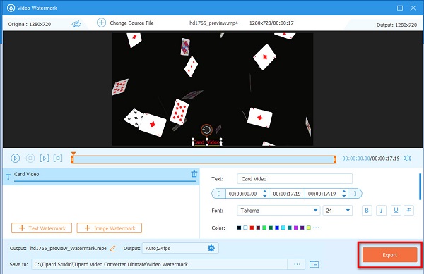
Task: Add a new Text Watermark
Action: [42, 228]
